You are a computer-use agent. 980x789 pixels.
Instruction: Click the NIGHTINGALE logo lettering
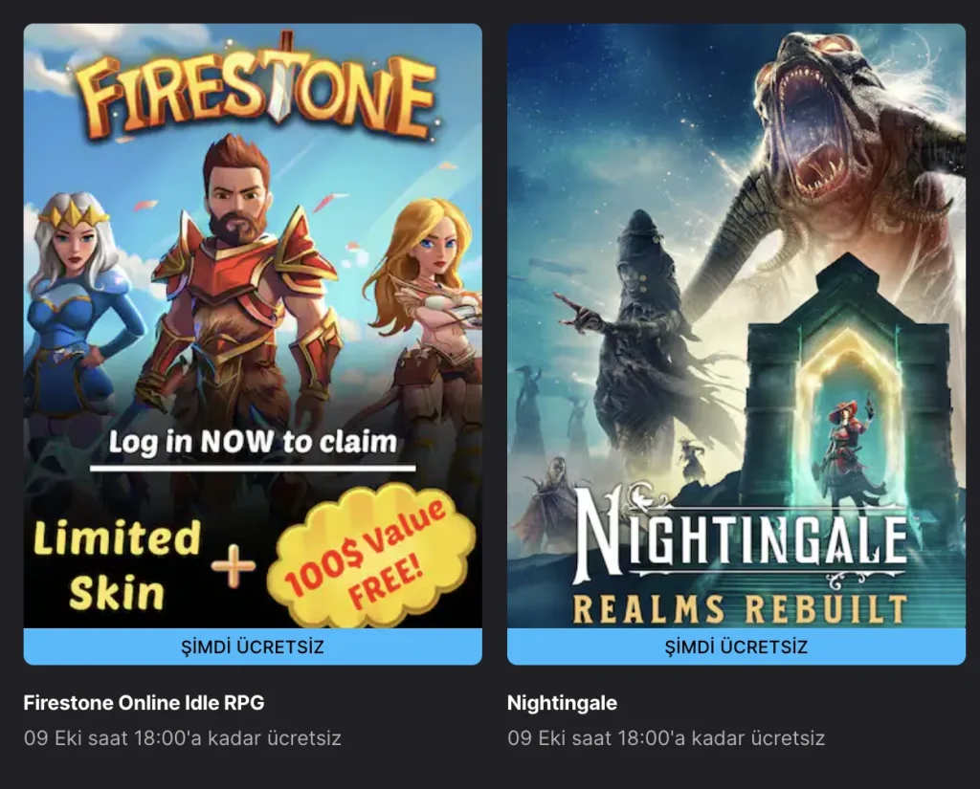[741, 531]
